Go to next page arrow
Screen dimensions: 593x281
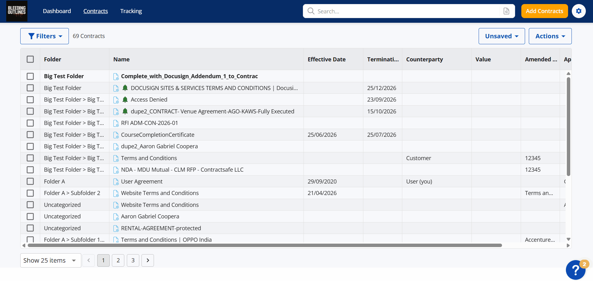pos(148,260)
